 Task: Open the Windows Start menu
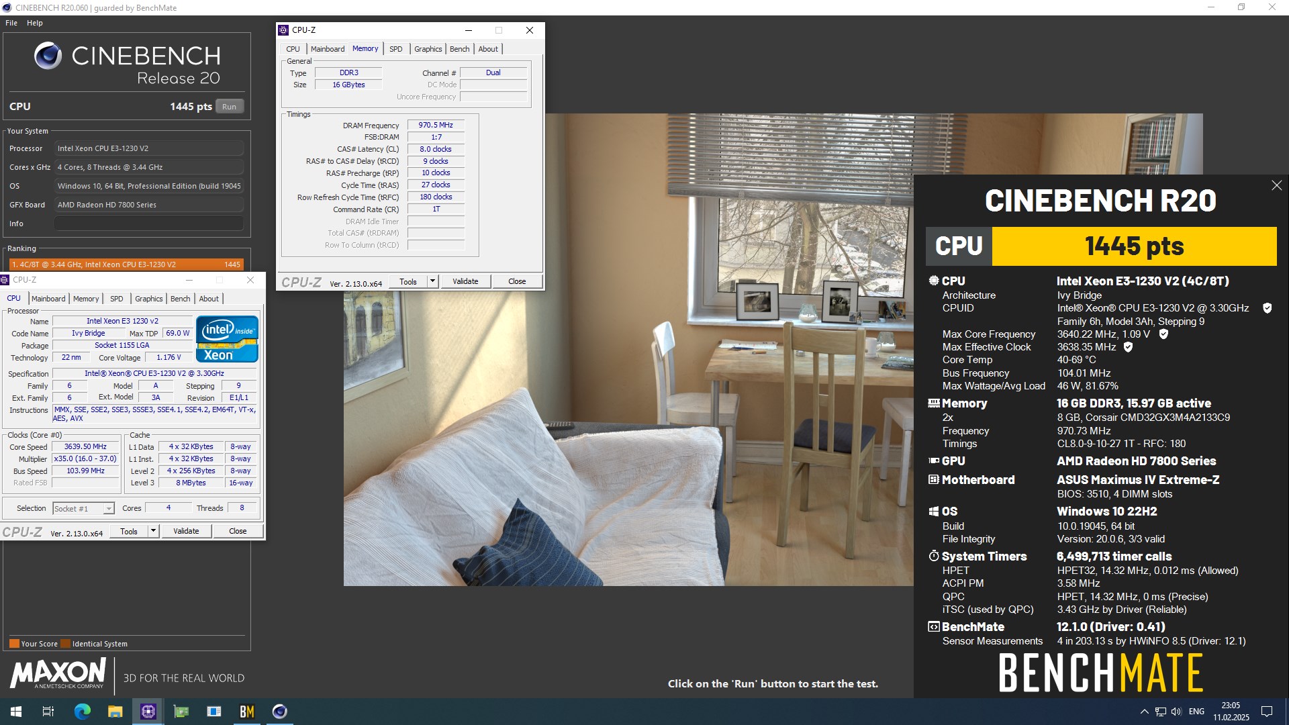pyautogui.click(x=16, y=712)
